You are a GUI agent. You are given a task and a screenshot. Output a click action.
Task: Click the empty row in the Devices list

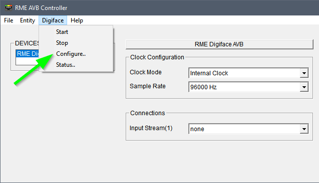coord(27,61)
